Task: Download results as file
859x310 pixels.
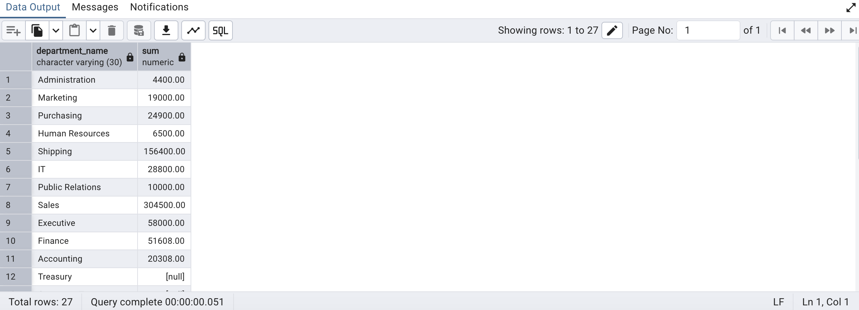Action: point(166,31)
